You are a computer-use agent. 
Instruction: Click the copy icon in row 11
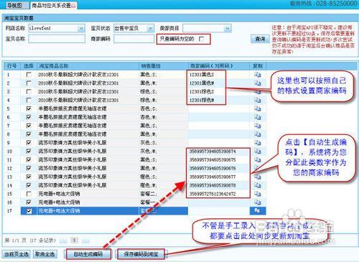(x=258, y=160)
